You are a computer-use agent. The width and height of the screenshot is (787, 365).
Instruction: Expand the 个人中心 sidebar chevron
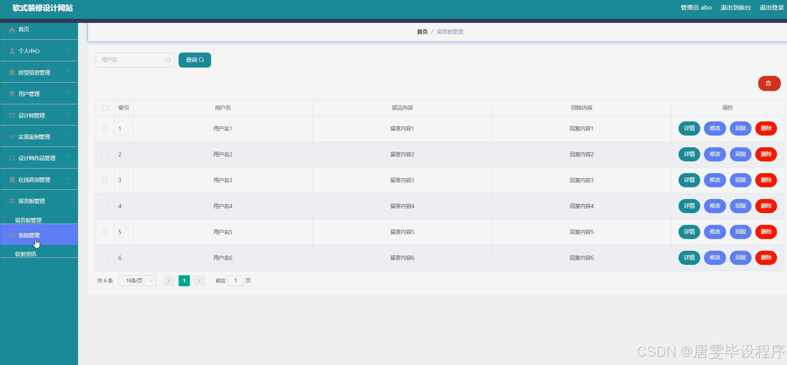[x=68, y=50]
